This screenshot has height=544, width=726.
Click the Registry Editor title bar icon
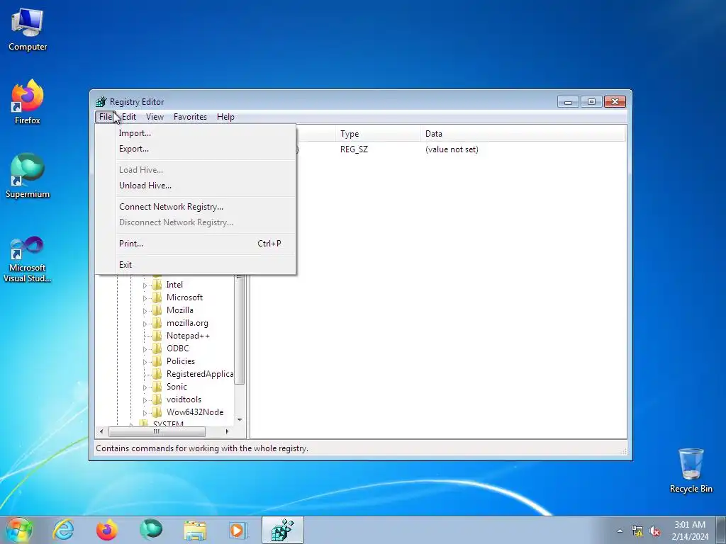point(101,102)
